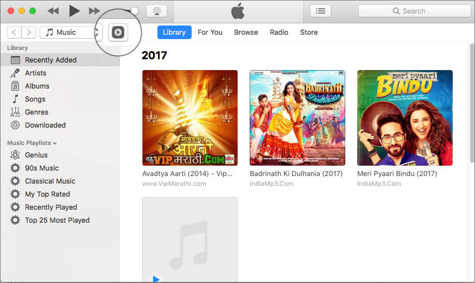Select Artists in the sidebar
This screenshot has height=283, width=475.
[x=60, y=73]
